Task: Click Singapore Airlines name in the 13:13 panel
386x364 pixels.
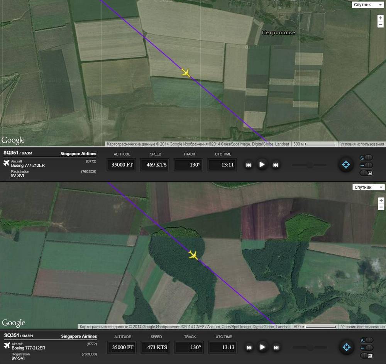Action: (x=79, y=336)
